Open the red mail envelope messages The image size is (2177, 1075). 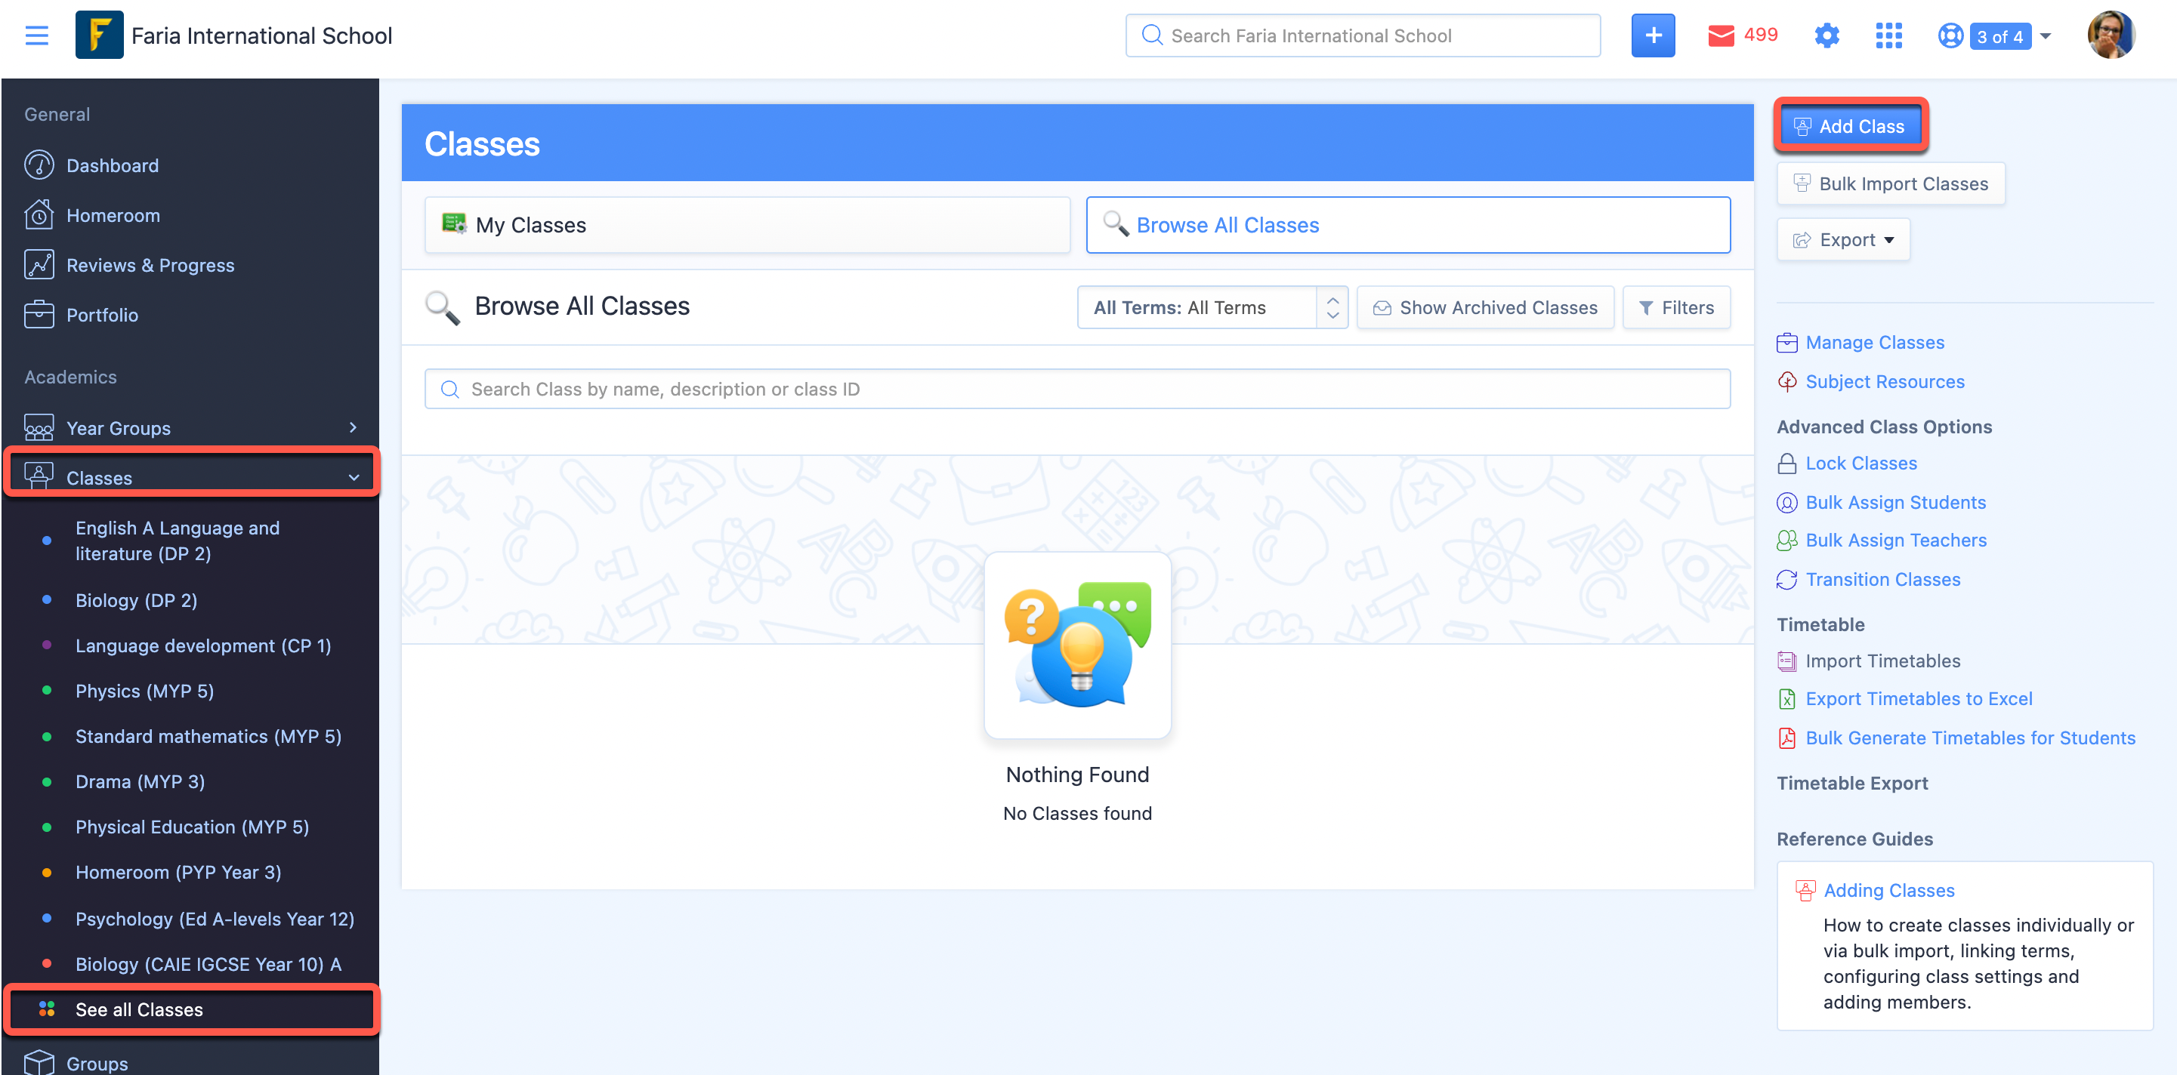pos(1721,35)
